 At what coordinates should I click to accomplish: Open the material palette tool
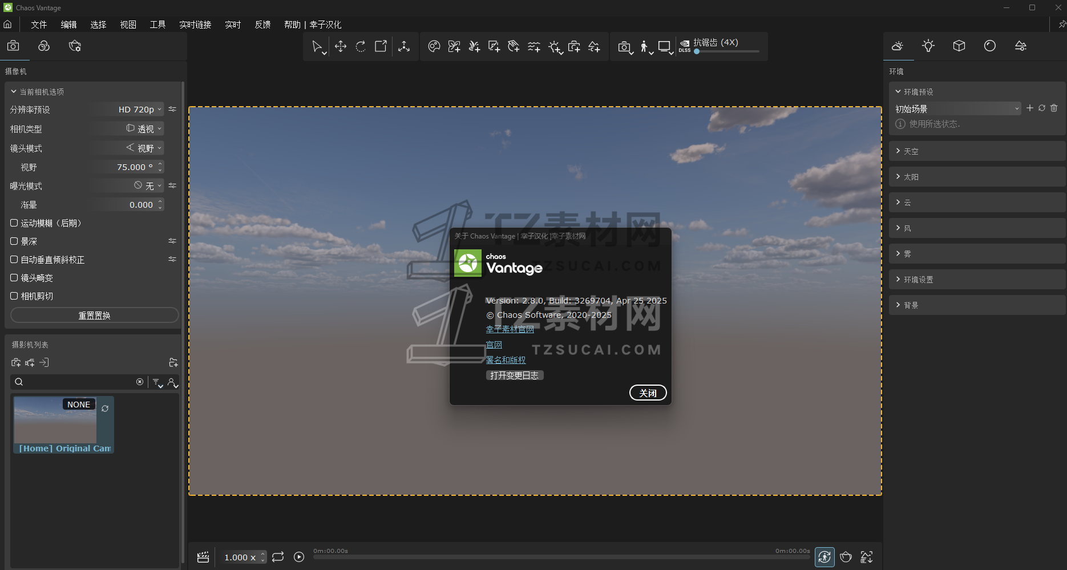pos(434,46)
